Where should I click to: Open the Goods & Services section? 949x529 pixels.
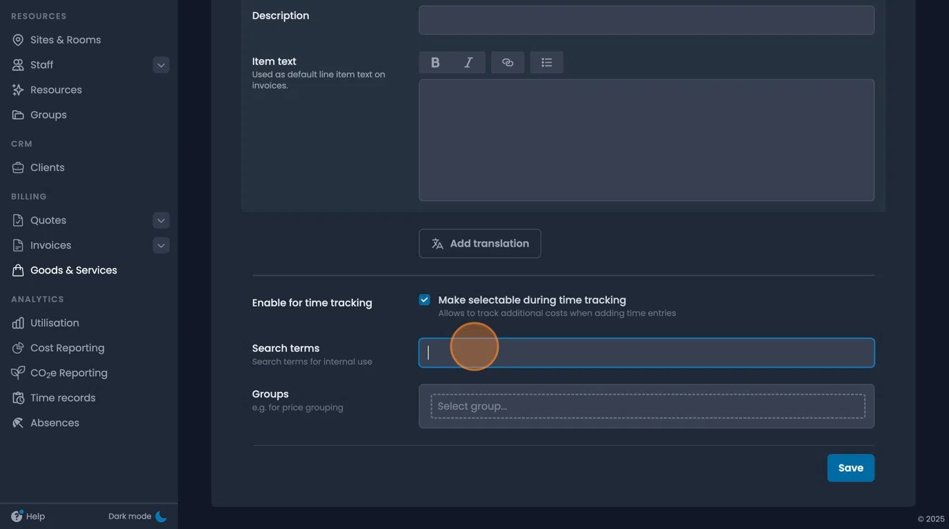tap(73, 269)
